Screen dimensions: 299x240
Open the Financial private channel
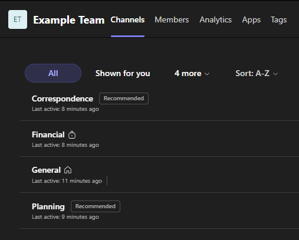click(x=159, y=139)
